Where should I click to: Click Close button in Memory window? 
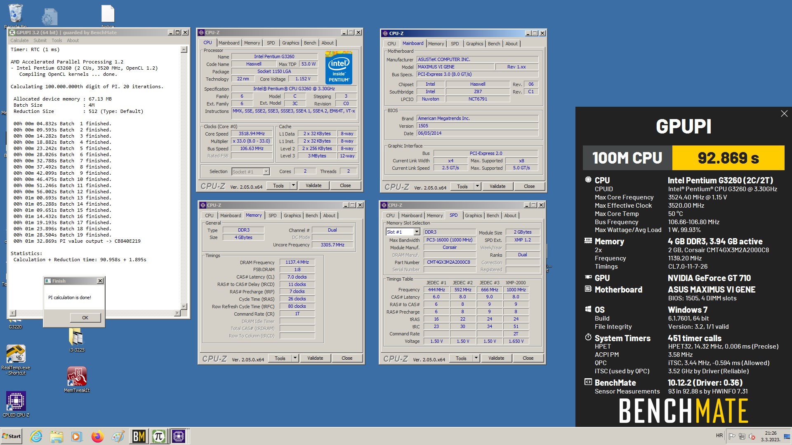click(347, 358)
